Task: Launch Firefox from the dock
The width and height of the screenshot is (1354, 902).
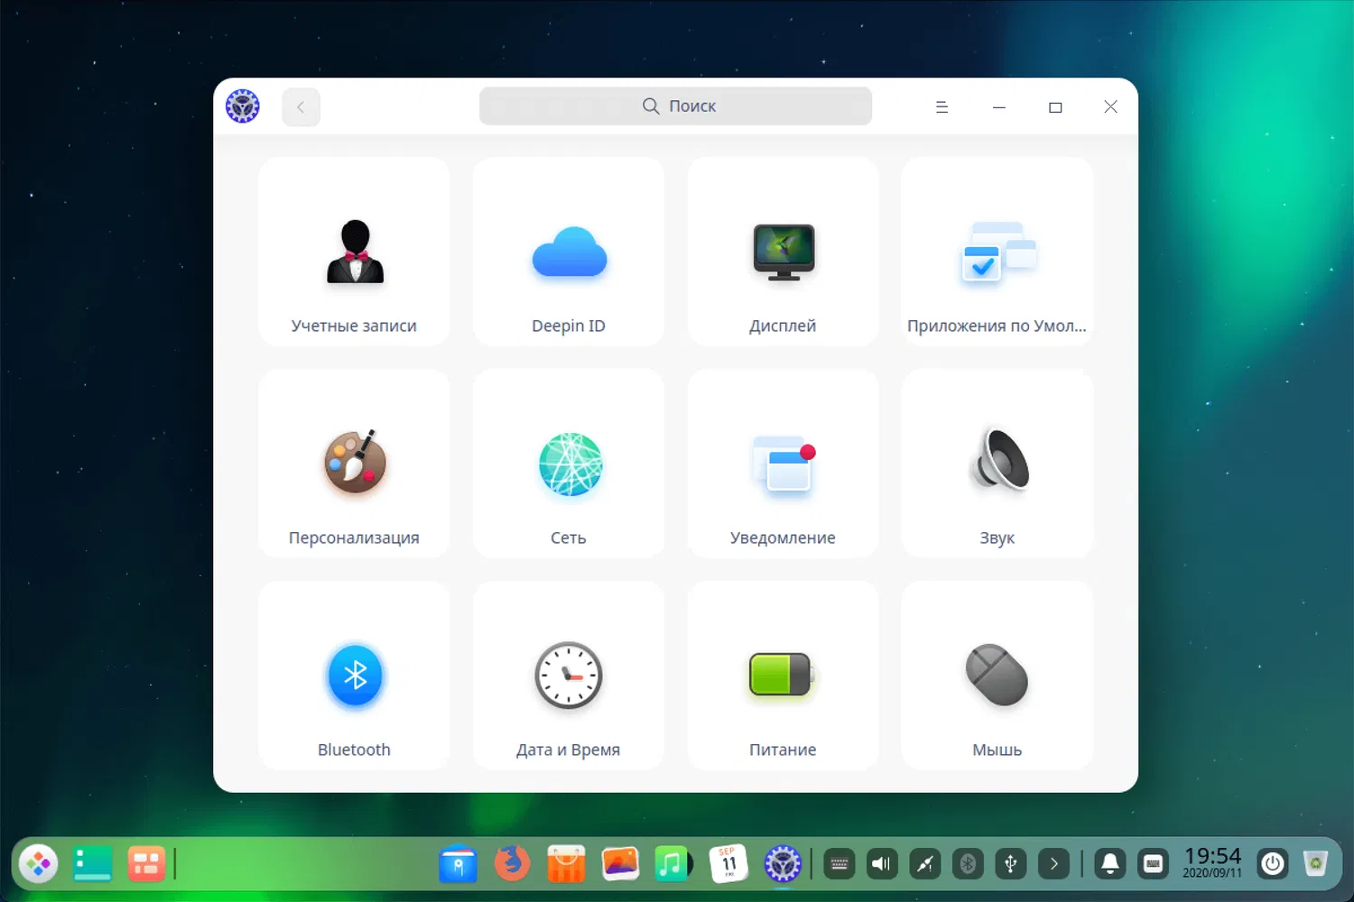Action: [511, 863]
